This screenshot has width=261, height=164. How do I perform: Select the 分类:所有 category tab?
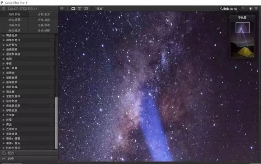[x=14, y=14]
